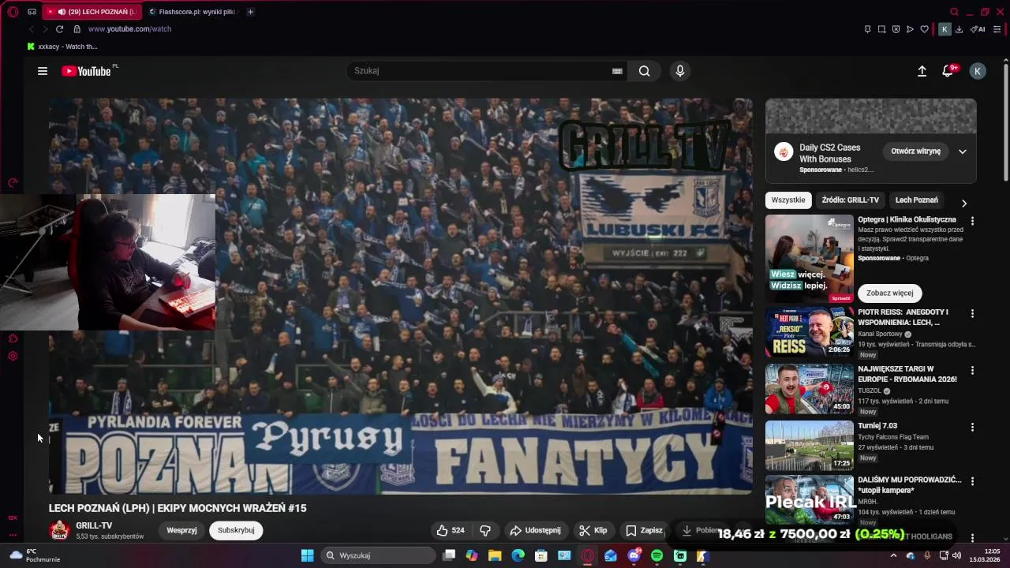Select the Źródło: GRILL-TV chip
The width and height of the screenshot is (1010, 568).
[850, 200]
